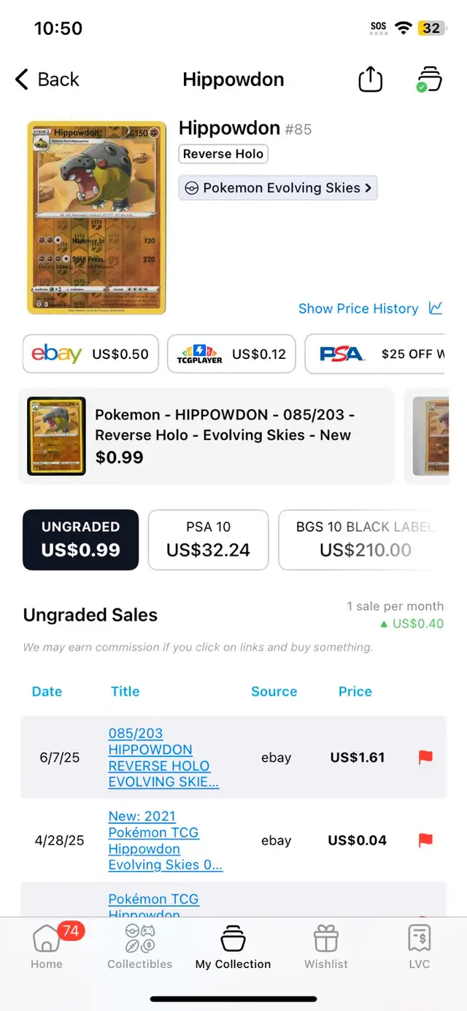Select the PSA 10 price option
The height and width of the screenshot is (1011, 467).
click(209, 540)
